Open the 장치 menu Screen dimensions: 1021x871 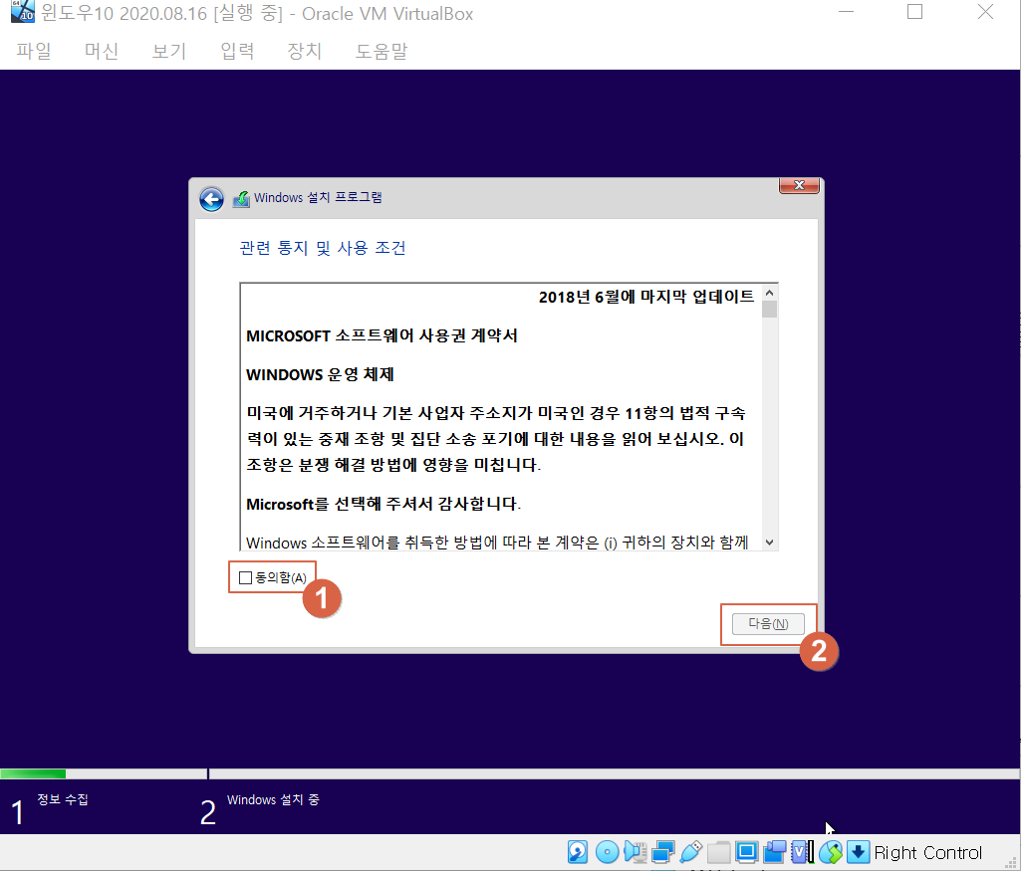pos(304,51)
